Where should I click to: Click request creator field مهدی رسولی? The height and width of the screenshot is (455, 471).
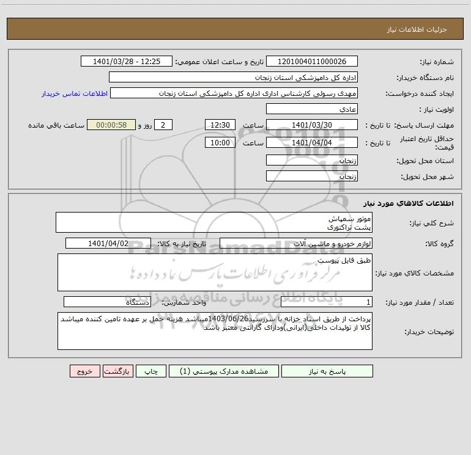[x=234, y=93]
